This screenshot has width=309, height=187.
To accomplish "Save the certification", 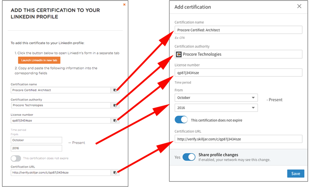I will point(296,173).
